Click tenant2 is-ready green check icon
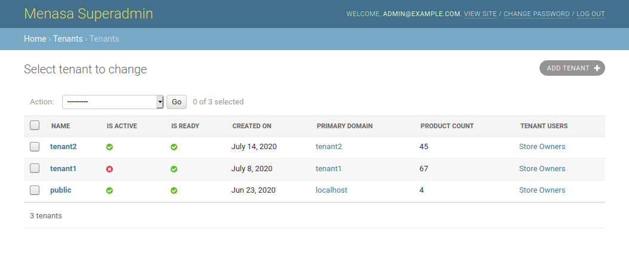 (x=174, y=147)
